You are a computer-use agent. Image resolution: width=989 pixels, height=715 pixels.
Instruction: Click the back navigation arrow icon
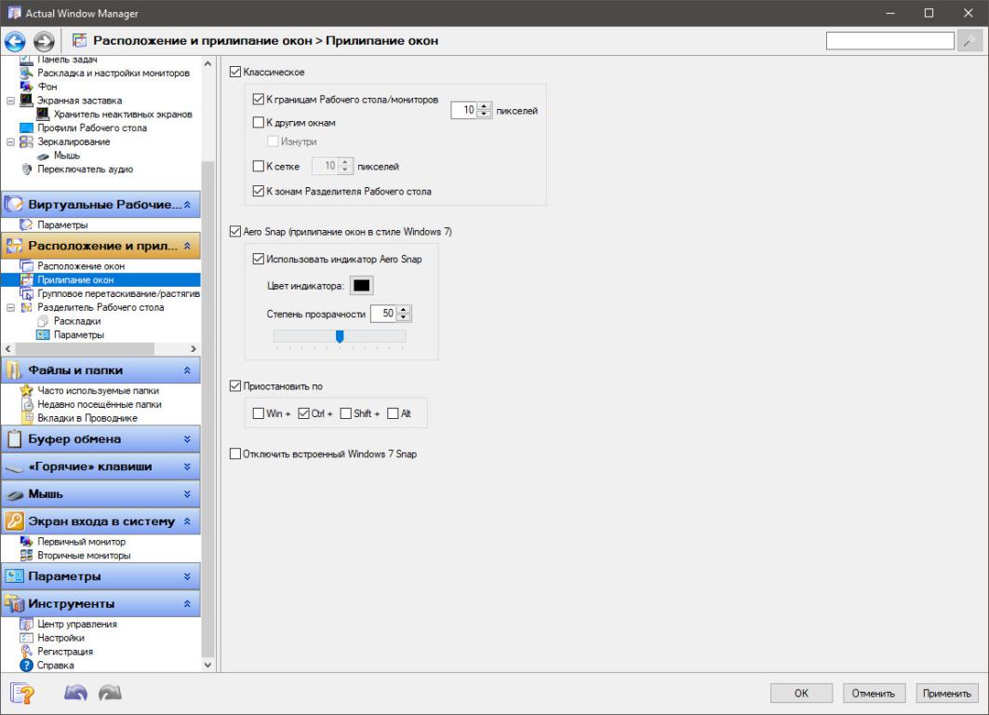[16, 41]
